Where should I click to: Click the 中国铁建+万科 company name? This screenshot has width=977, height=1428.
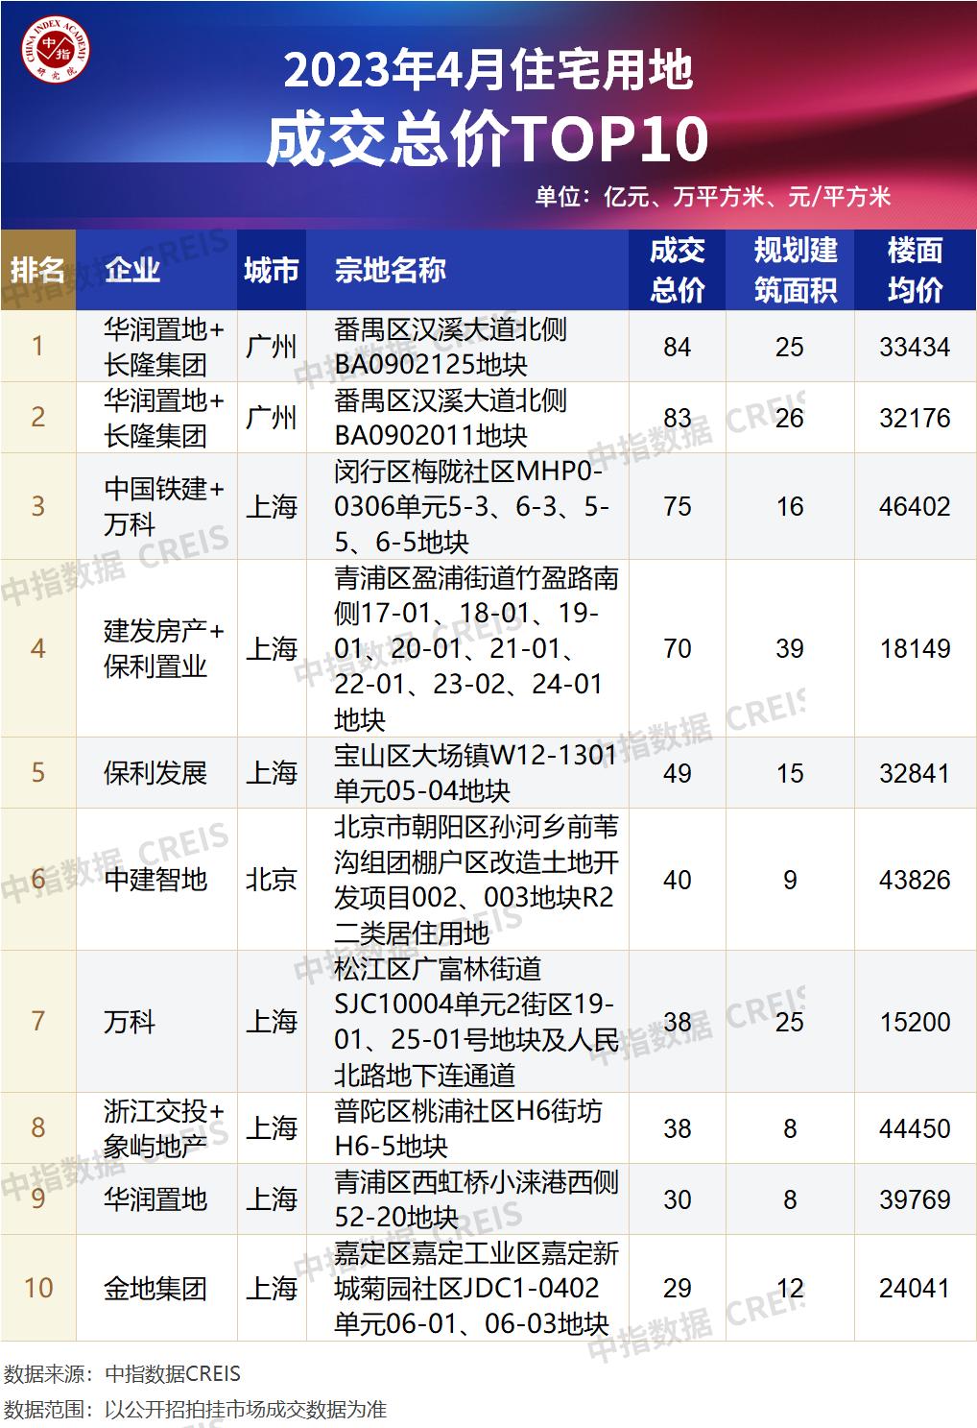coord(159,506)
